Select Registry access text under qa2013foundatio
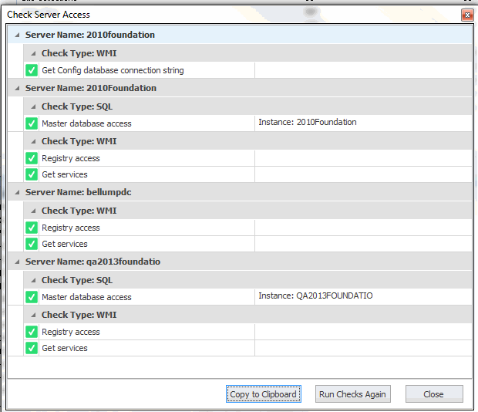This screenshot has width=478, height=412. (x=71, y=332)
